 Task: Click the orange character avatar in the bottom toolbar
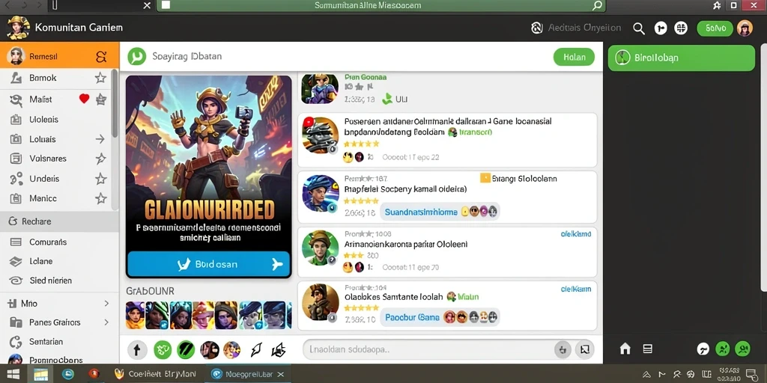tap(232, 349)
